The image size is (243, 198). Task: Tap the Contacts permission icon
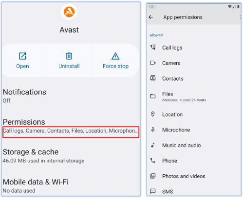click(x=153, y=78)
